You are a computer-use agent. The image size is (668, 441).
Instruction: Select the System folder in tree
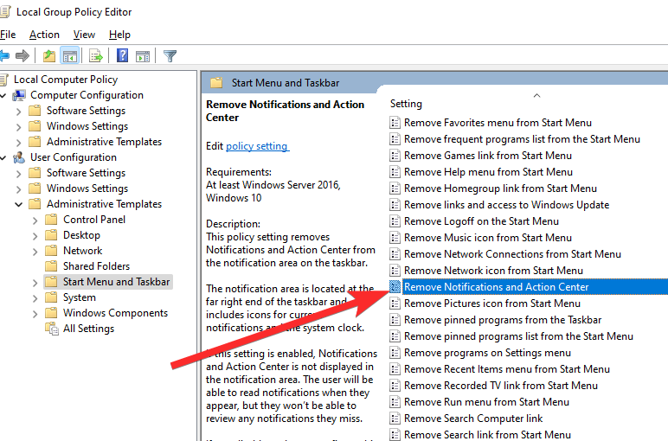pyautogui.click(x=80, y=297)
